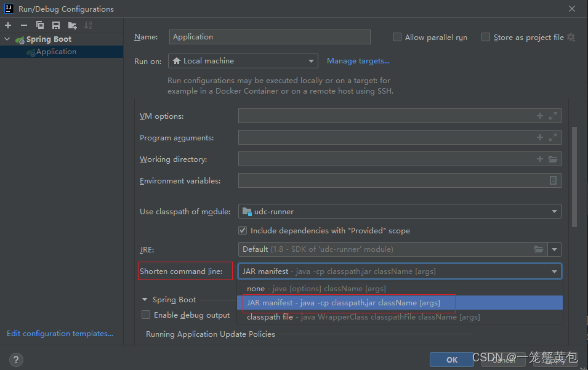
Task: Browse for JRE with the folder icon
Action: [x=539, y=249]
